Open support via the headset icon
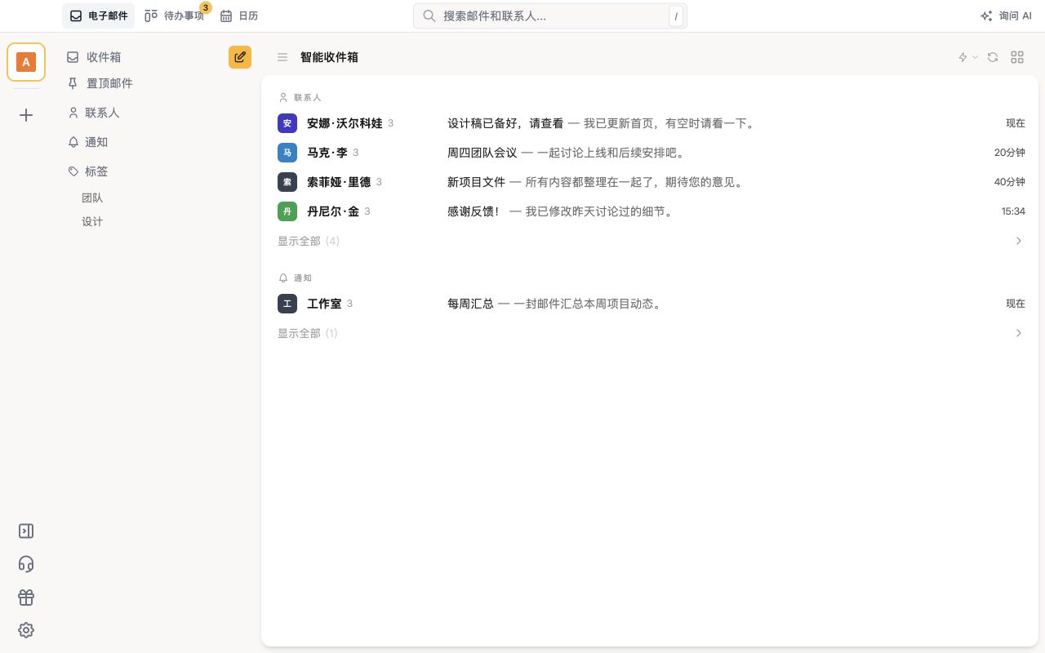Screen dimensions: 1045x653 coord(26,564)
